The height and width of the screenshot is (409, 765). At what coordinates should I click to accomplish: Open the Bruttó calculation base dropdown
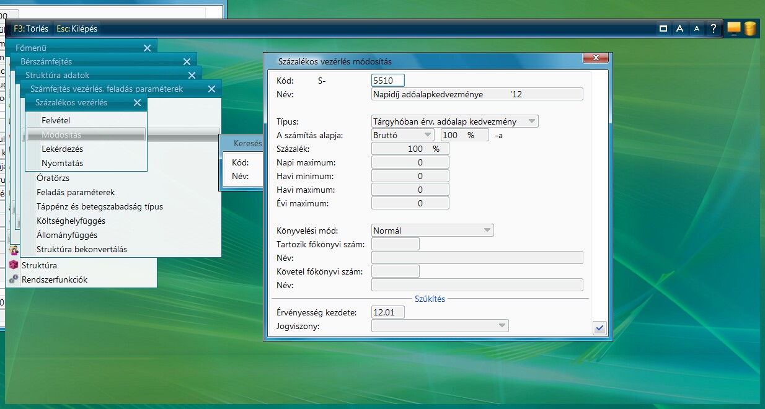click(427, 134)
